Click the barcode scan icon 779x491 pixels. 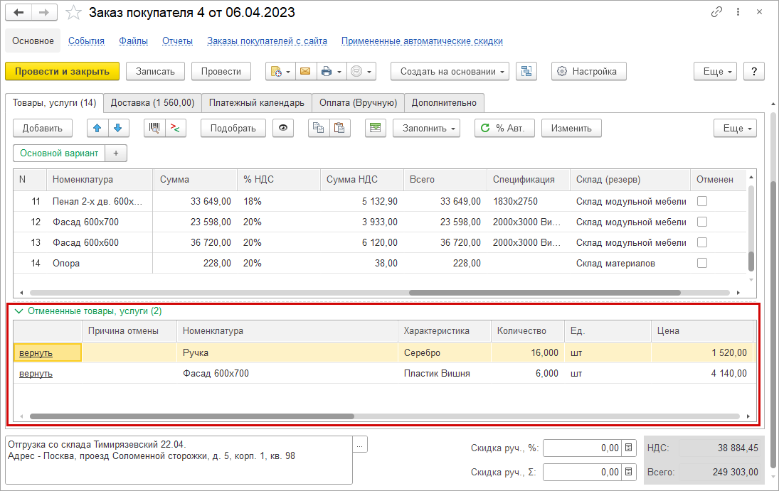pos(154,128)
